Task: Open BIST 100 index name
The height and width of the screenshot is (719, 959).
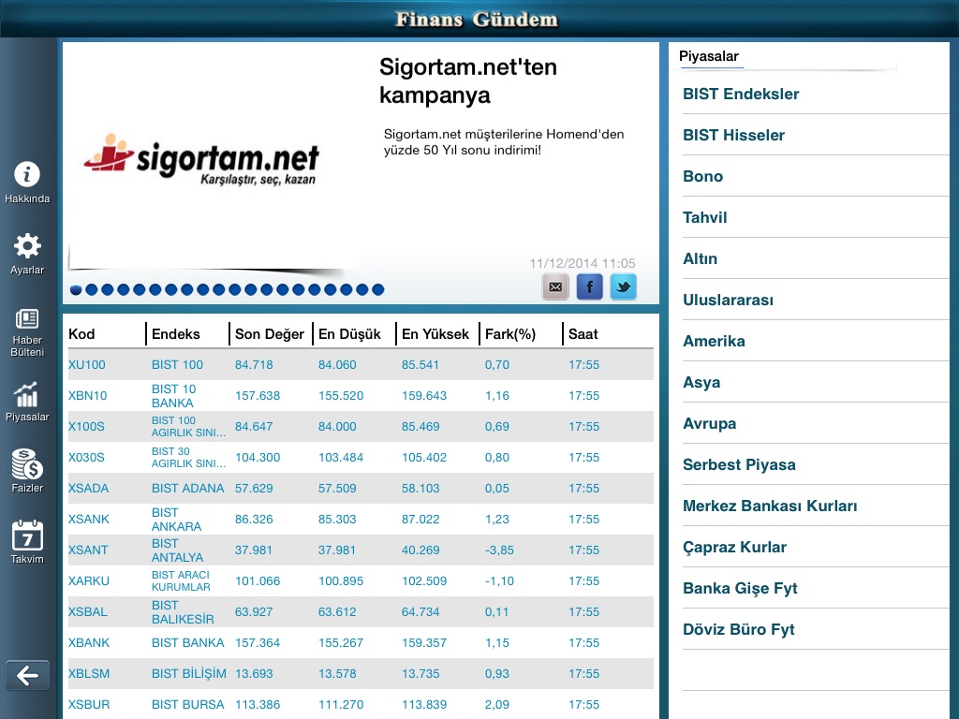Action: coord(177,365)
